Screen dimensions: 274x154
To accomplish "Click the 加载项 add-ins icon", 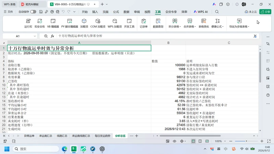I will pyautogui.click(x=84, y=23).
